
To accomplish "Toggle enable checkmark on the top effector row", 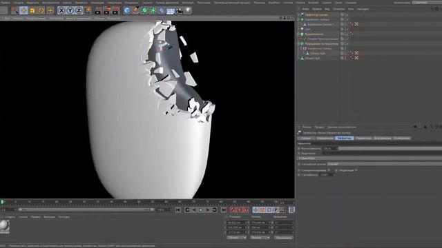I will pyautogui.click(x=347, y=14).
